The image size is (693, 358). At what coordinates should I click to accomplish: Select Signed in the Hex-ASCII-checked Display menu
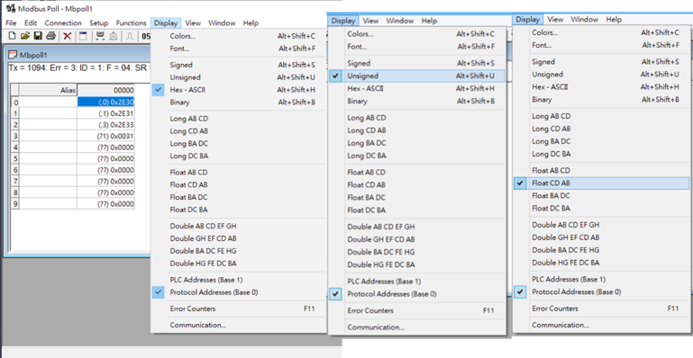(x=238, y=65)
